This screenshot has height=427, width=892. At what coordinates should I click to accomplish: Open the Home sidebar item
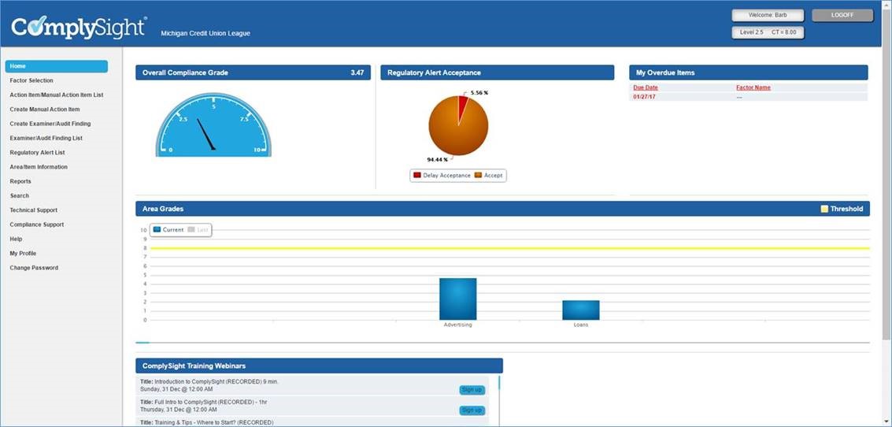[57, 67]
